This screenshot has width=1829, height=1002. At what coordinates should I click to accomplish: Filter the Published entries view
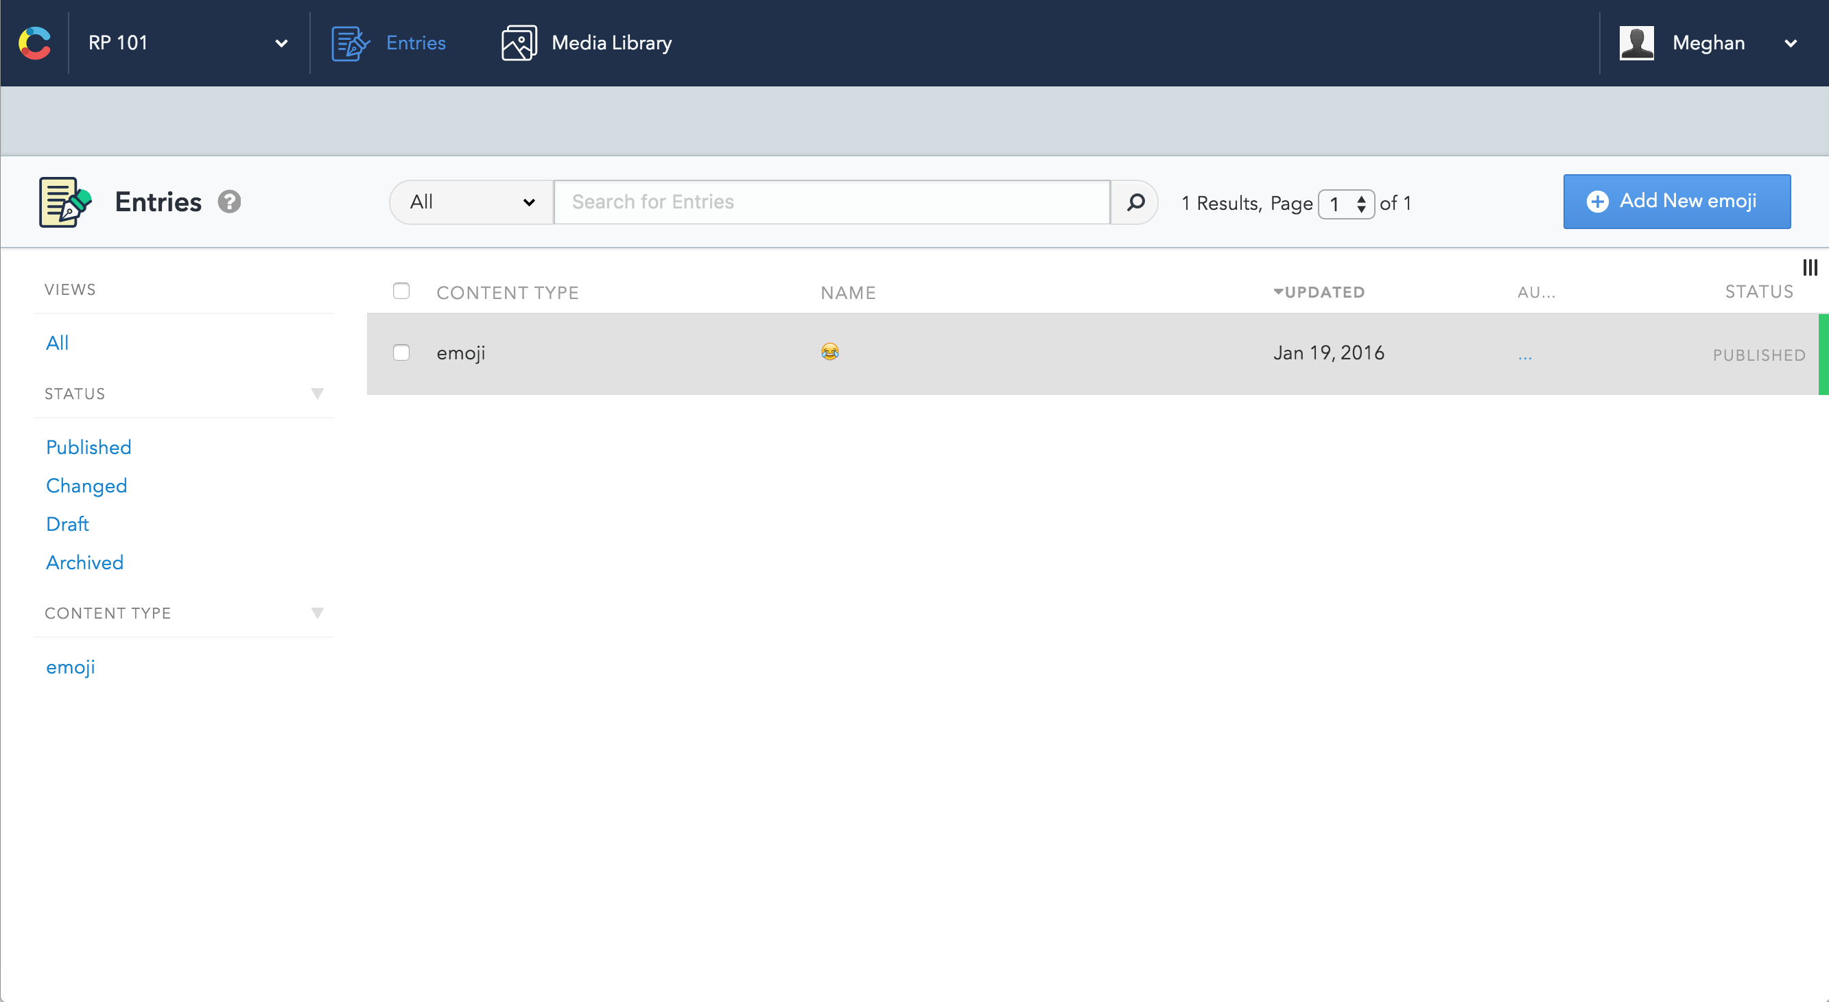(x=88, y=447)
